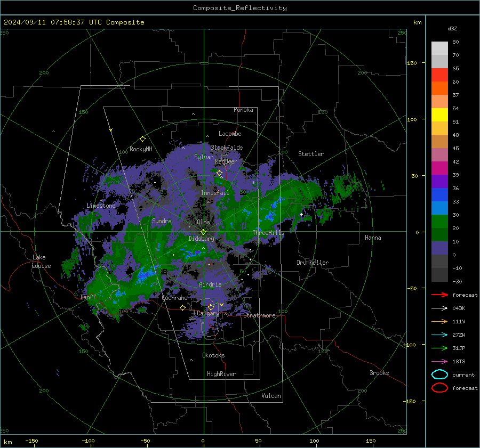Click the Composite_Reflectivity title text
Screen dimensions: 480x448
point(240,8)
